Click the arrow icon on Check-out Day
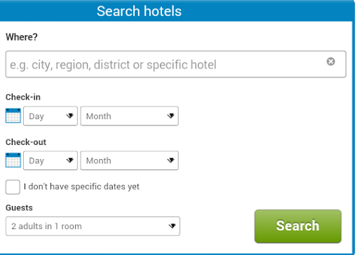359x255 pixels. [69, 160]
